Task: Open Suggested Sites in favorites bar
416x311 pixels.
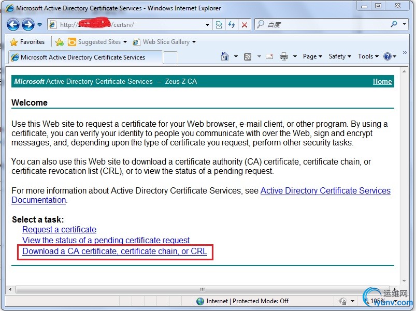Action: coord(97,42)
